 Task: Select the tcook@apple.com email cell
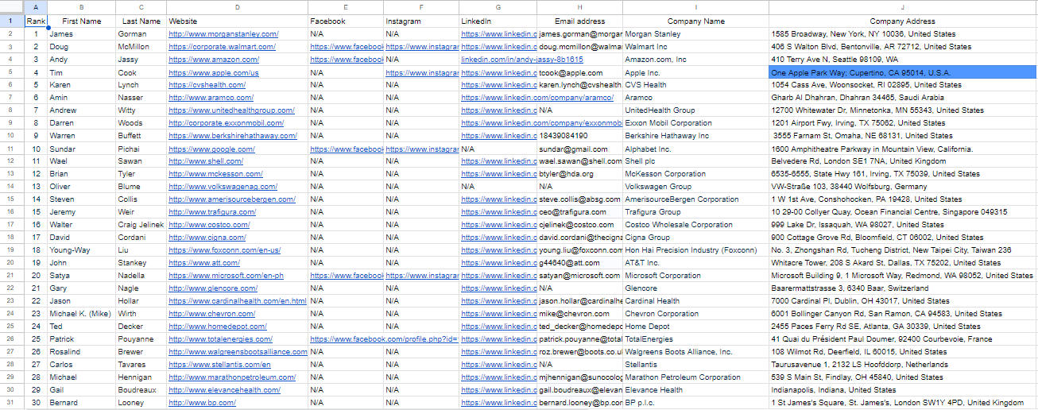click(580, 72)
